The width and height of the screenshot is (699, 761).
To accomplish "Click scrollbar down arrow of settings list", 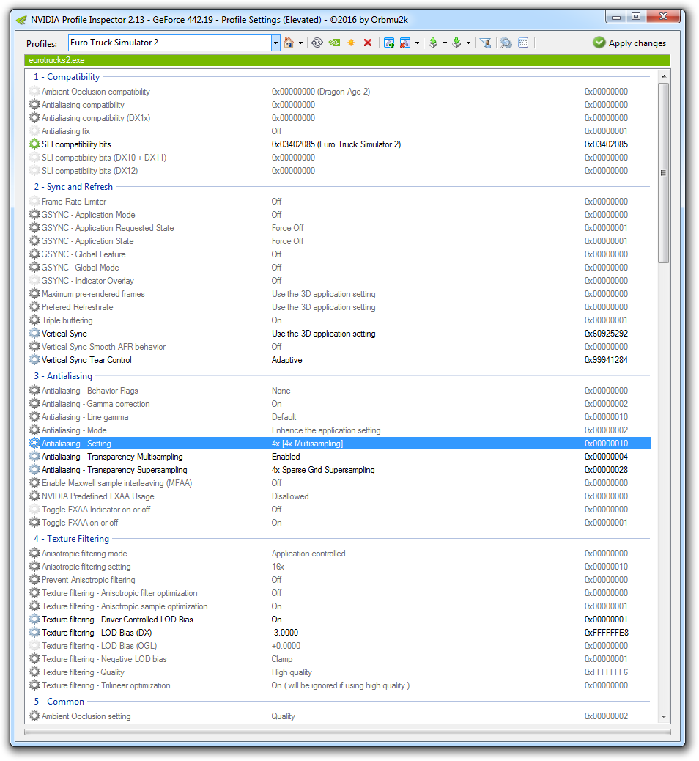I will 664,717.
